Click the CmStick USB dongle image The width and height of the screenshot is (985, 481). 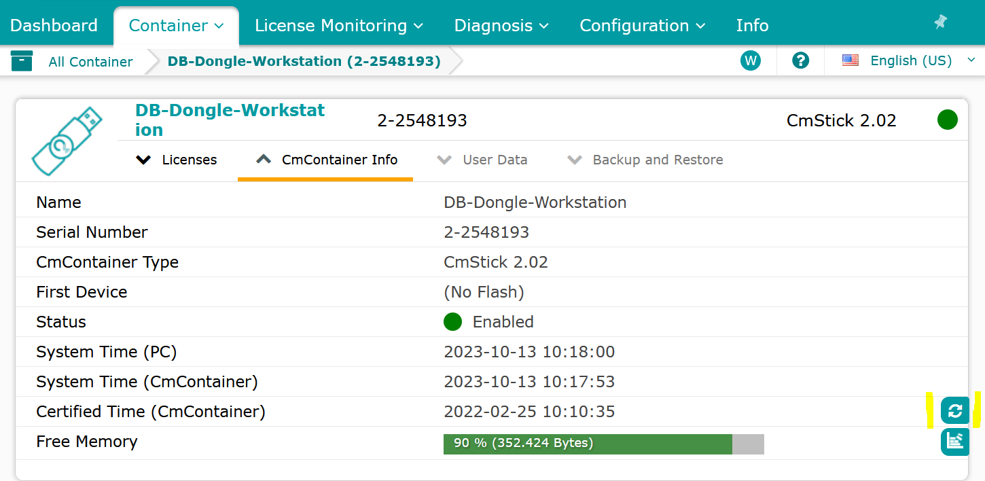[67, 141]
